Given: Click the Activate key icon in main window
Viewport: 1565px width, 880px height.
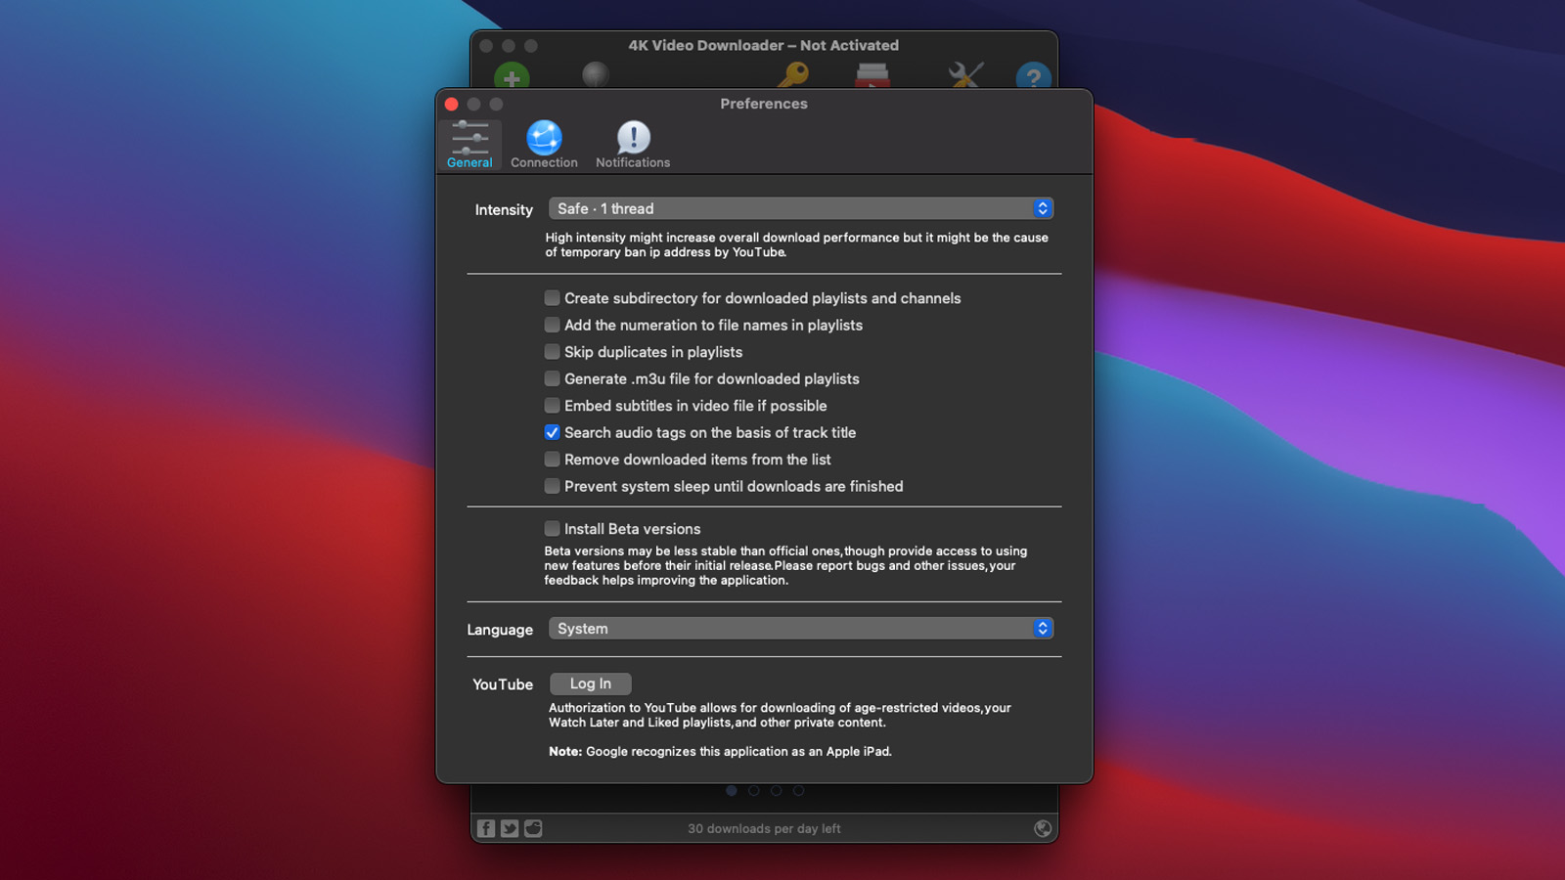Looking at the screenshot, I should click(793, 74).
